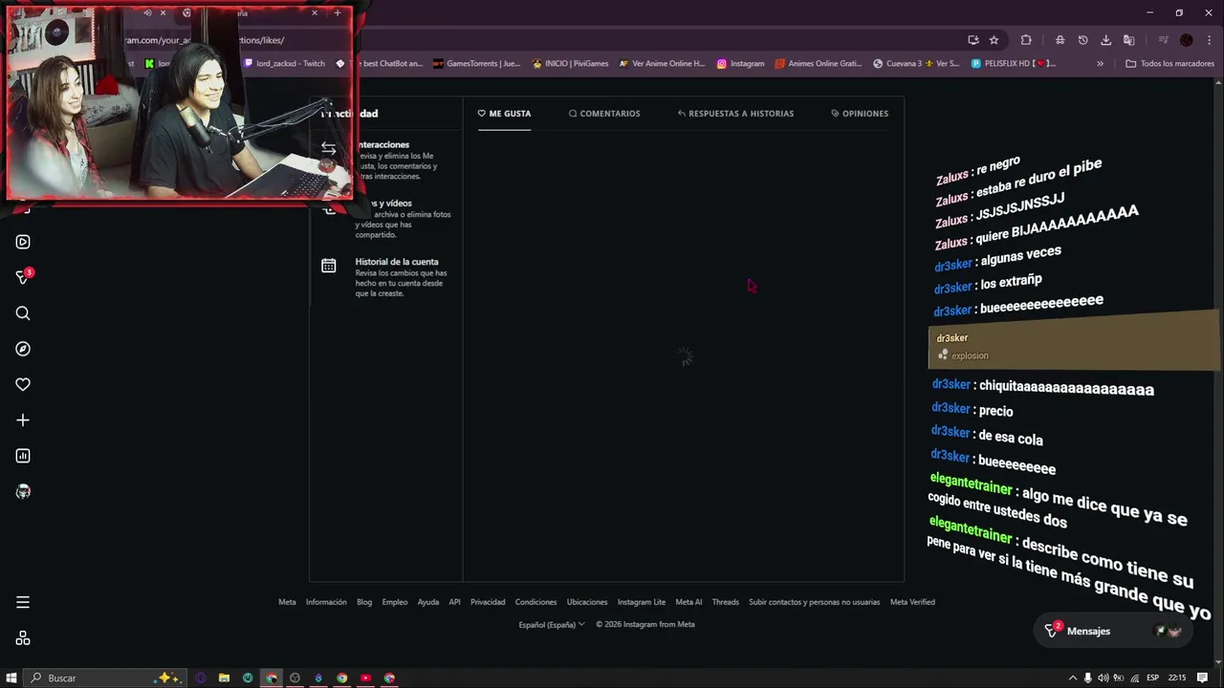Expand the hidden bookmarks chevron

coord(1100,63)
